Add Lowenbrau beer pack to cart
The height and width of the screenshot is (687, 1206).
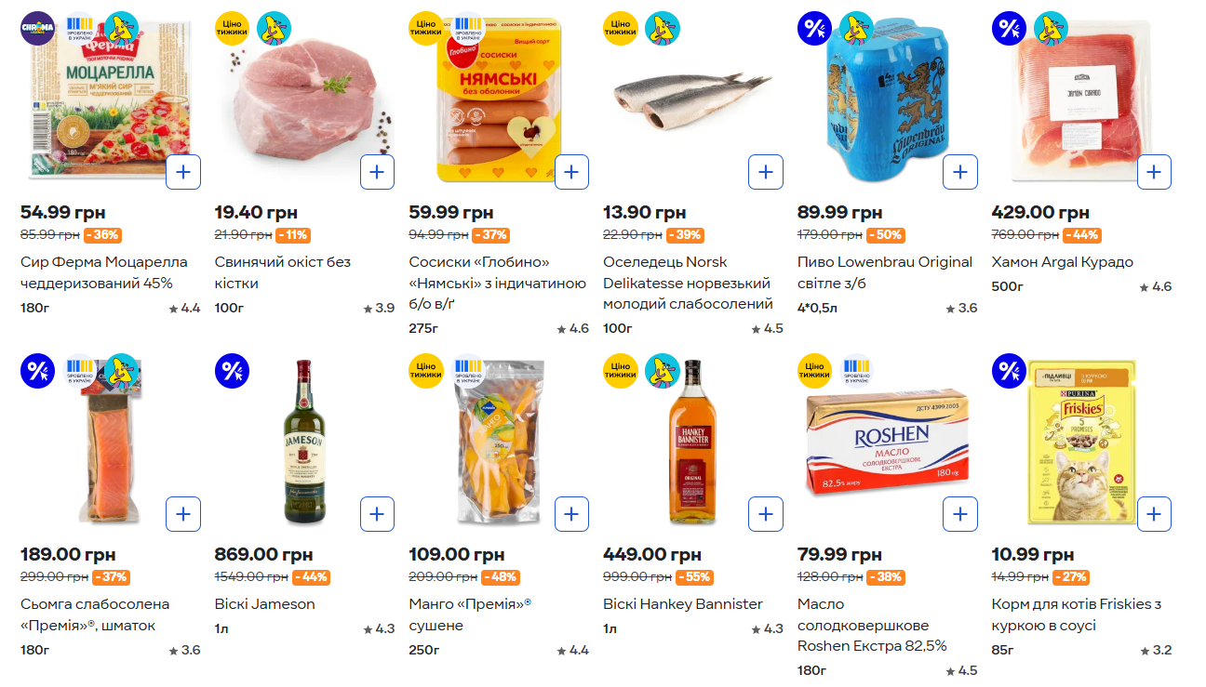pos(960,172)
